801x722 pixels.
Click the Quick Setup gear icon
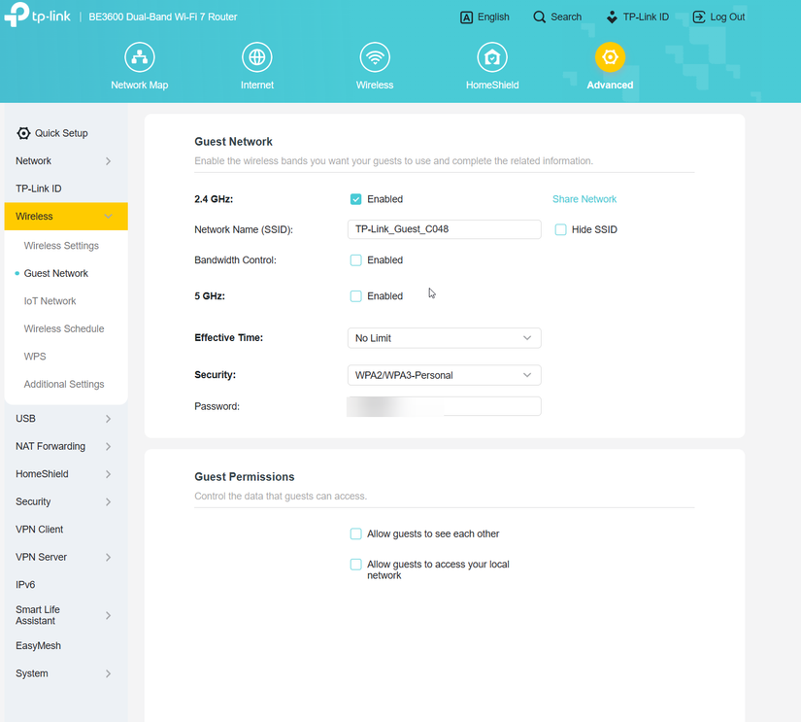pyautogui.click(x=23, y=133)
